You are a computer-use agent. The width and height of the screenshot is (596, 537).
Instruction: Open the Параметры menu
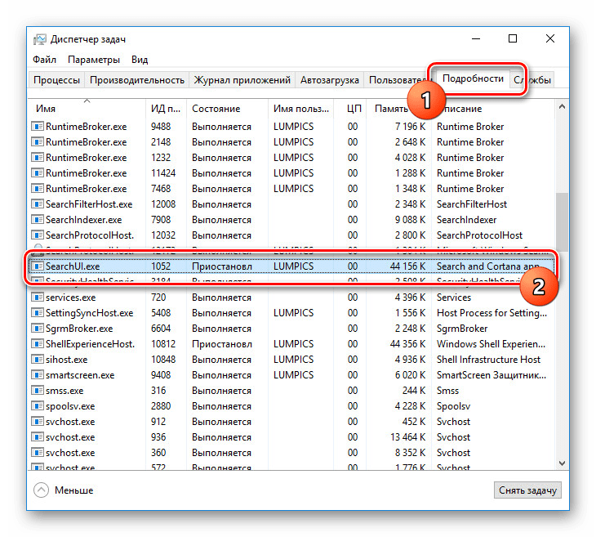click(94, 60)
